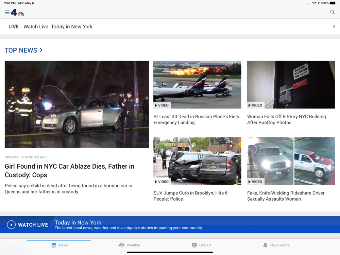The width and height of the screenshot is (340, 255).
Task: Open 'Girl Found in NYC Car Ablaze' headline
Action: click(69, 171)
